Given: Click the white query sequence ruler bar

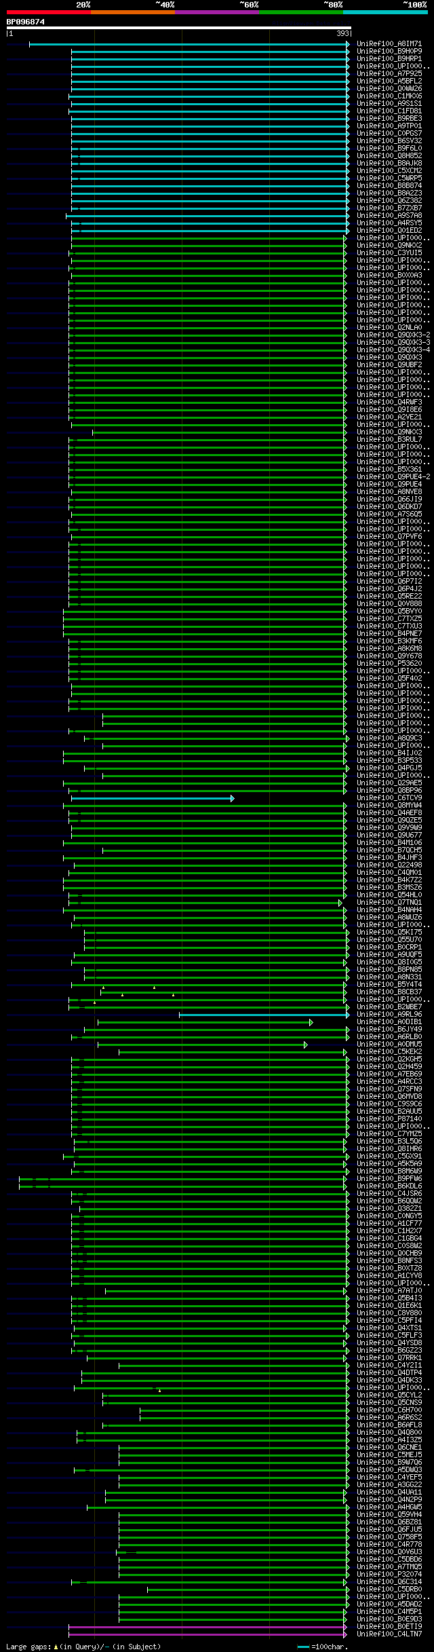Looking at the screenshot, I should coord(178,28).
